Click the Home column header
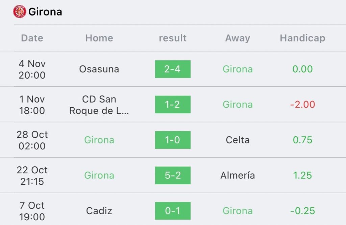Image resolution: width=346 pixels, height=225 pixels. pyautogui.click(x=99, y=38)
